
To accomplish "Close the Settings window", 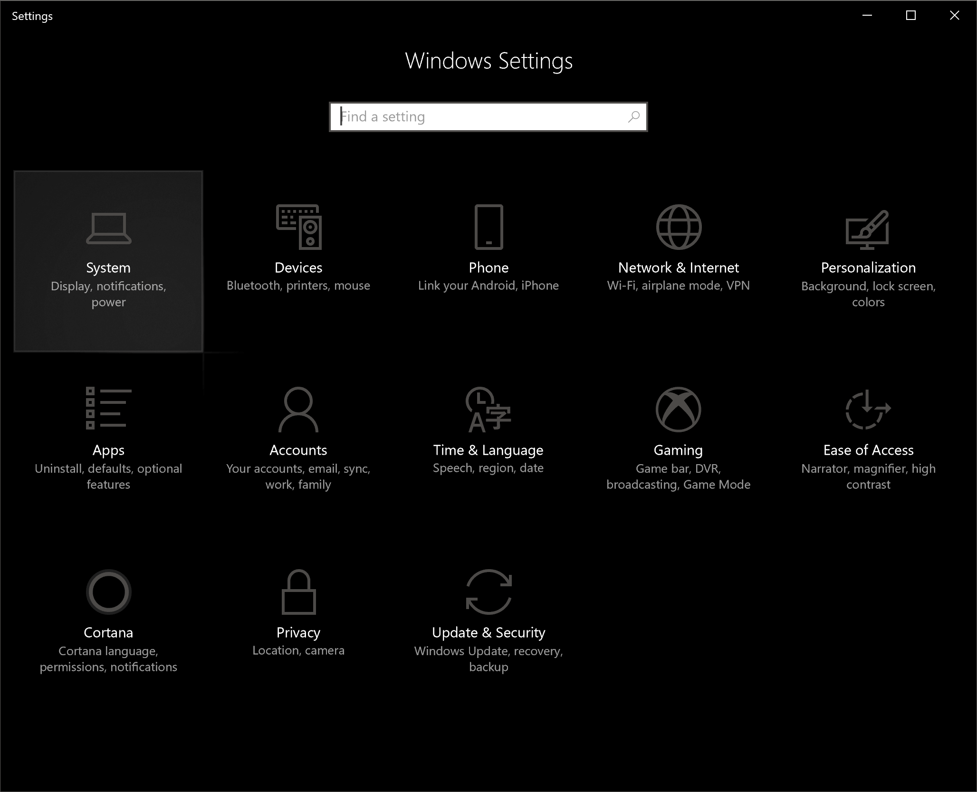I will pos(954,16).
